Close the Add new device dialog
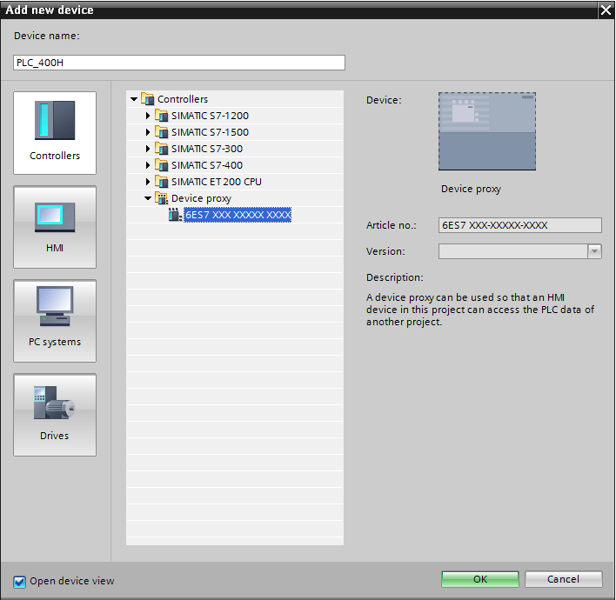Image resolution: width=616 pixels, height=600 pixels. (606, 10)
